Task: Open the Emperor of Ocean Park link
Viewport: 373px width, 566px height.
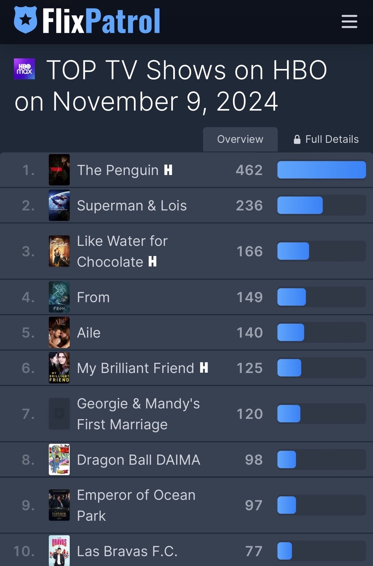Action: (x=136, y=505)
